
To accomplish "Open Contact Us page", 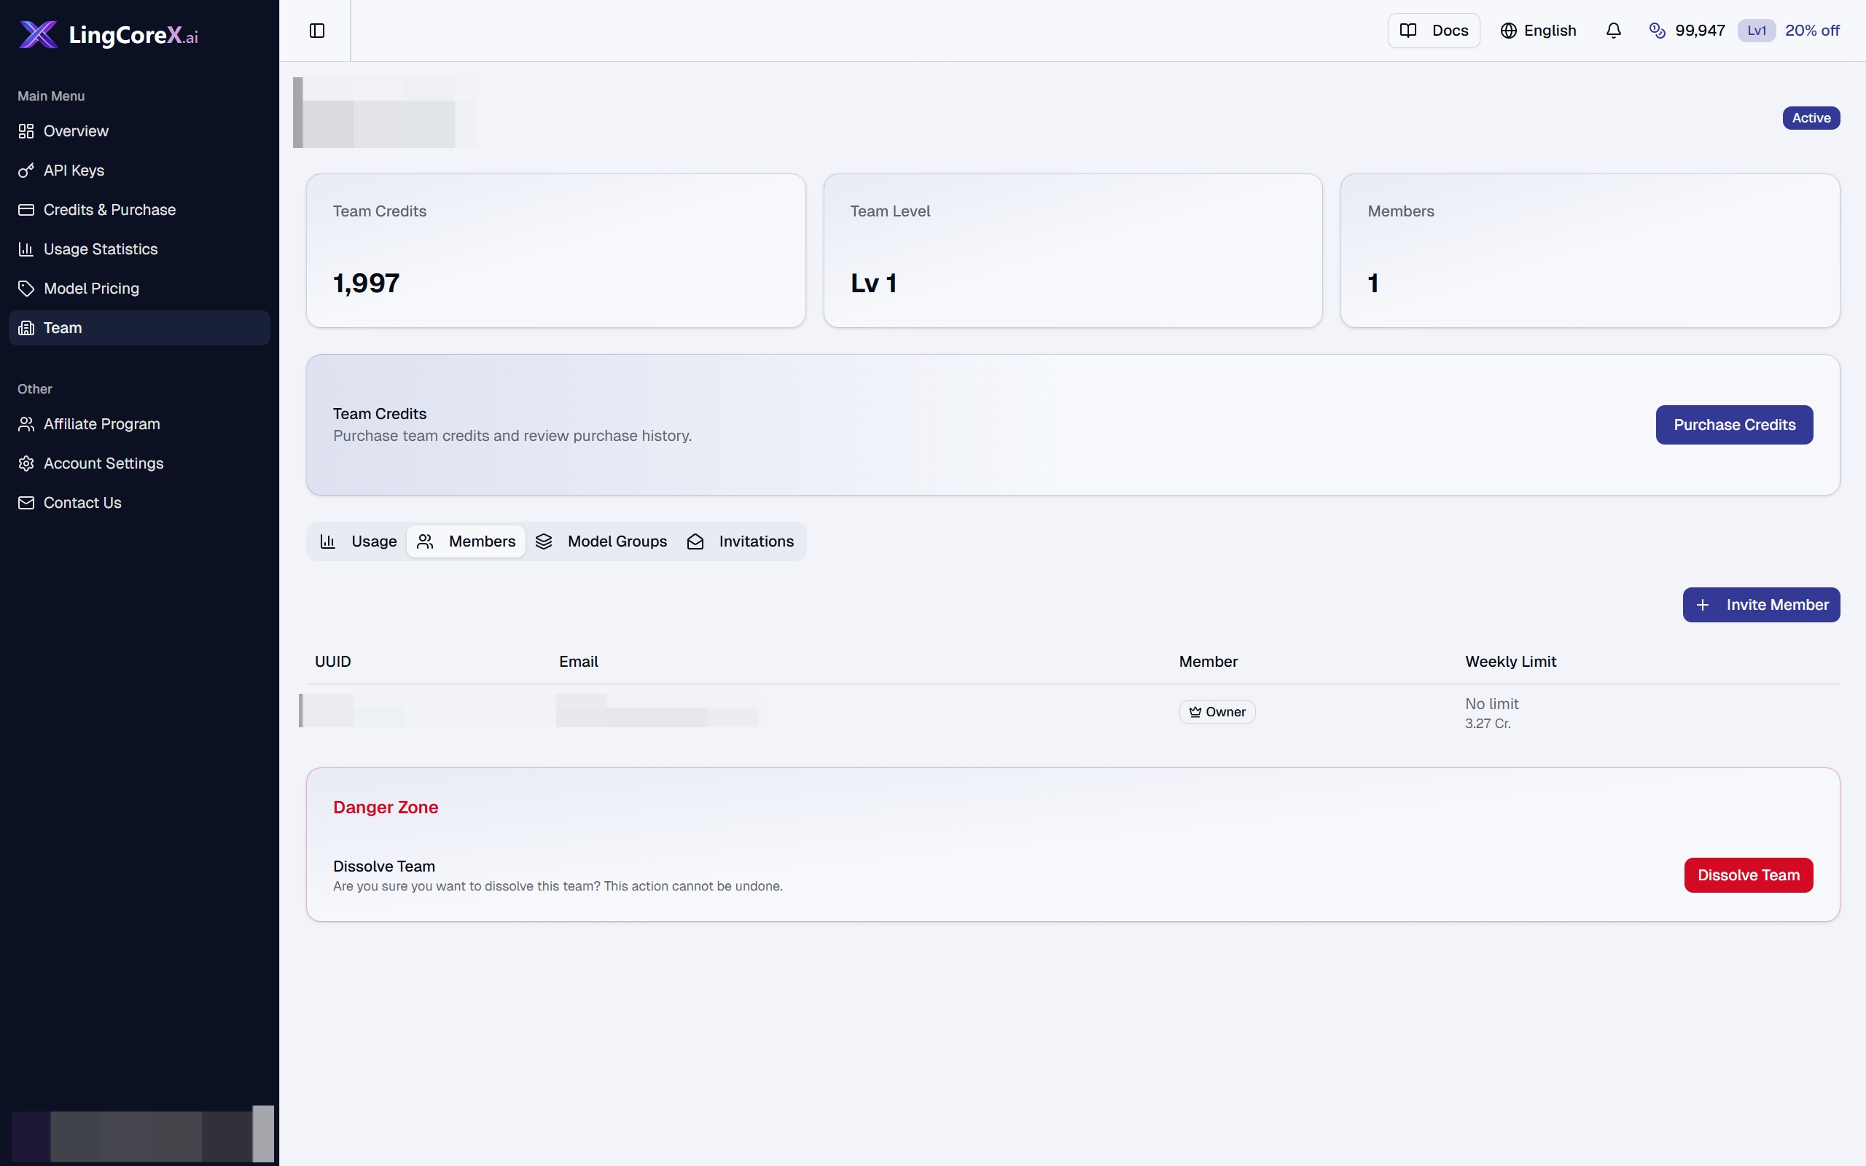I will pos(139,503).
